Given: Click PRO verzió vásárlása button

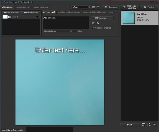Looking at the screenshot, I should coord(129,7).
